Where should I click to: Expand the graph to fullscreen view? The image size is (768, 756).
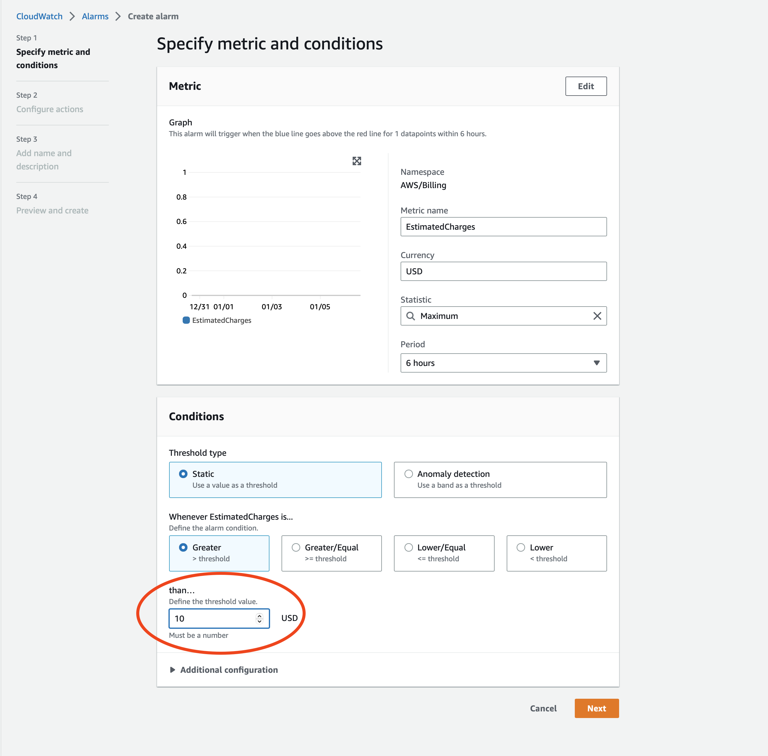356,161
